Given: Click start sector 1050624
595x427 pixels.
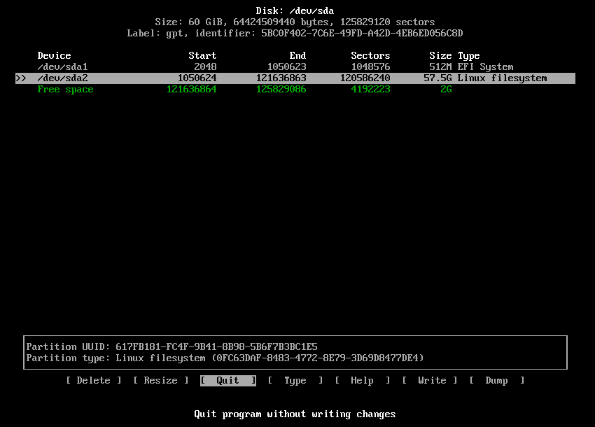Looking at the screenshot, I should pos(197,78).
